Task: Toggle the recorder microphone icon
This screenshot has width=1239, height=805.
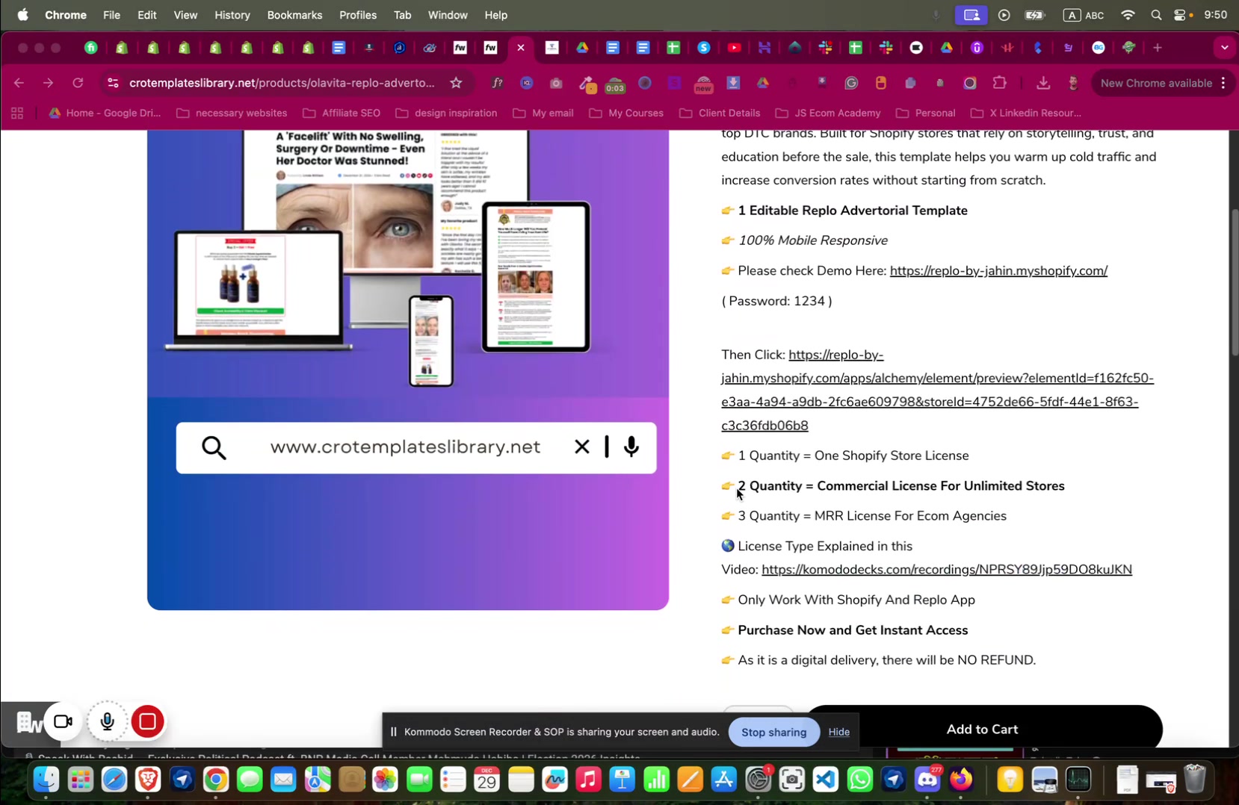Action: [x=108, y=721]
